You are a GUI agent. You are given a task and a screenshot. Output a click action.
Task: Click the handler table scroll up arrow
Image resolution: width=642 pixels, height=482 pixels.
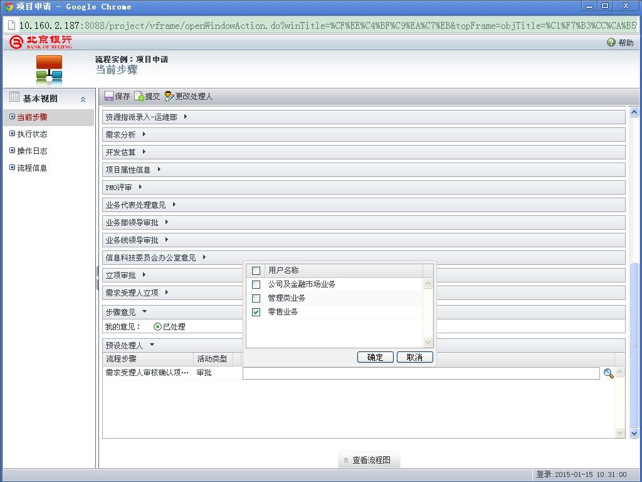(x=620, y=372)
